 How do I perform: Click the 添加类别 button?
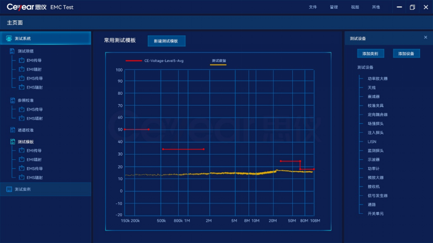(370, 54)
